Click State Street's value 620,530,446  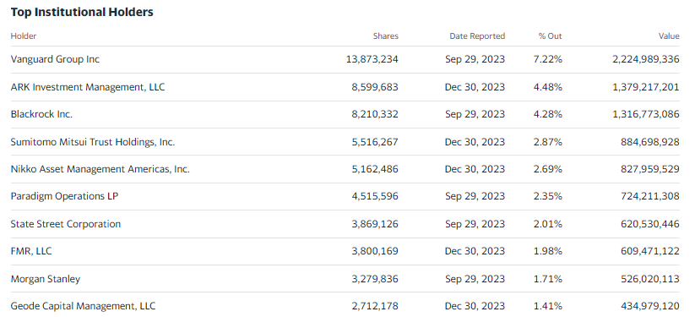click(650, 224)
